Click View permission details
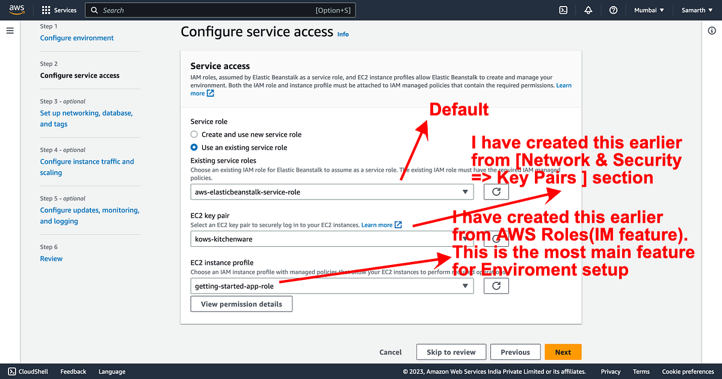Image resolution: width=722 pixels, height=379 pixels. 241,304
